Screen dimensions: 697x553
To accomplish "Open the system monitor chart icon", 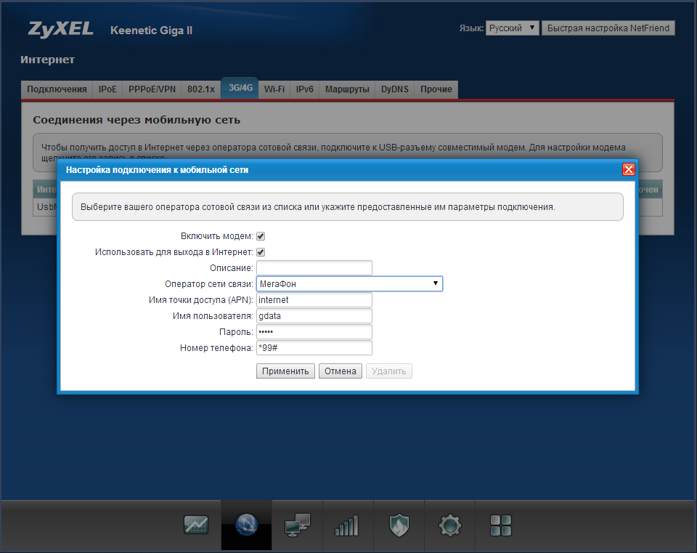I will (196, 525).
